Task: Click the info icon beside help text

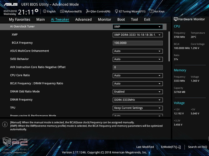Action: click(x=5, y=124)
